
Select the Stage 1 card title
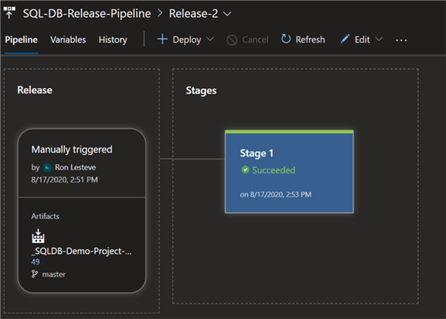point(256,153)
